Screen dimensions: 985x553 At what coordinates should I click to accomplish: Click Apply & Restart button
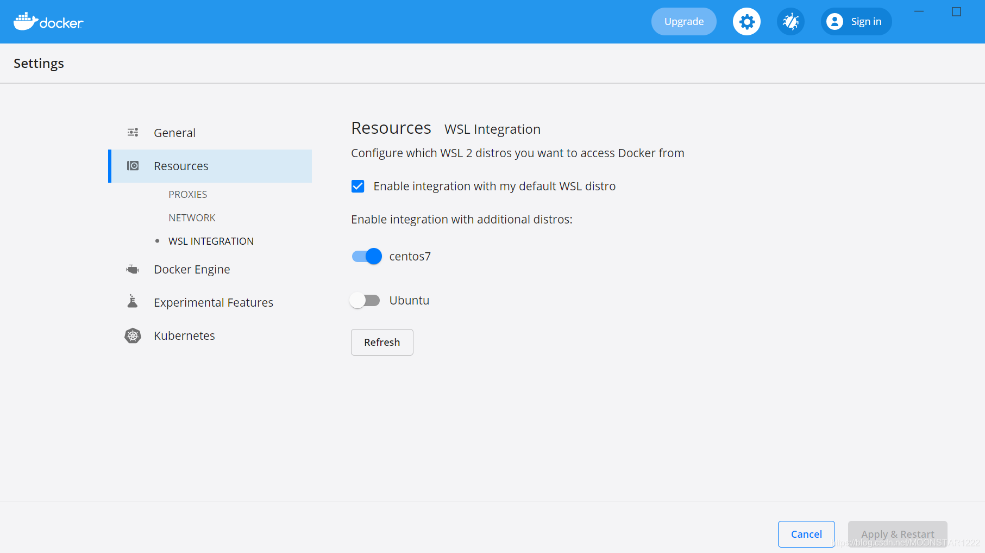(898, 534)
